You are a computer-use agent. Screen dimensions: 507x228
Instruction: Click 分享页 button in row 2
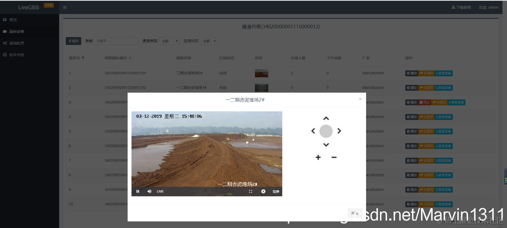(426, 88)
